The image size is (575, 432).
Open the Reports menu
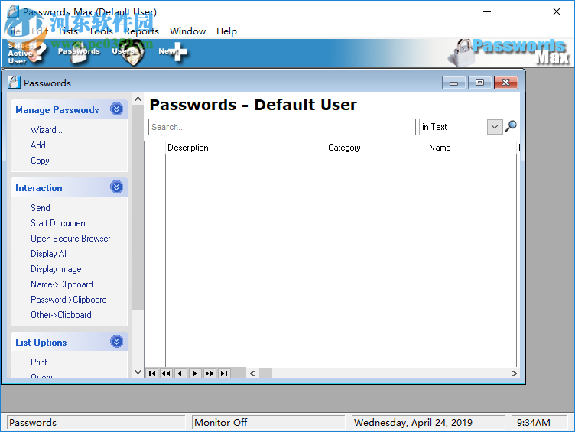point(141,31)
